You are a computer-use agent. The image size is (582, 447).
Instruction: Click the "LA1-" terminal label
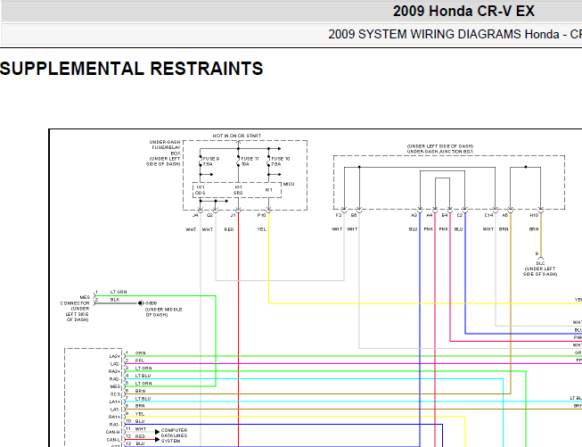click(115, 410)
